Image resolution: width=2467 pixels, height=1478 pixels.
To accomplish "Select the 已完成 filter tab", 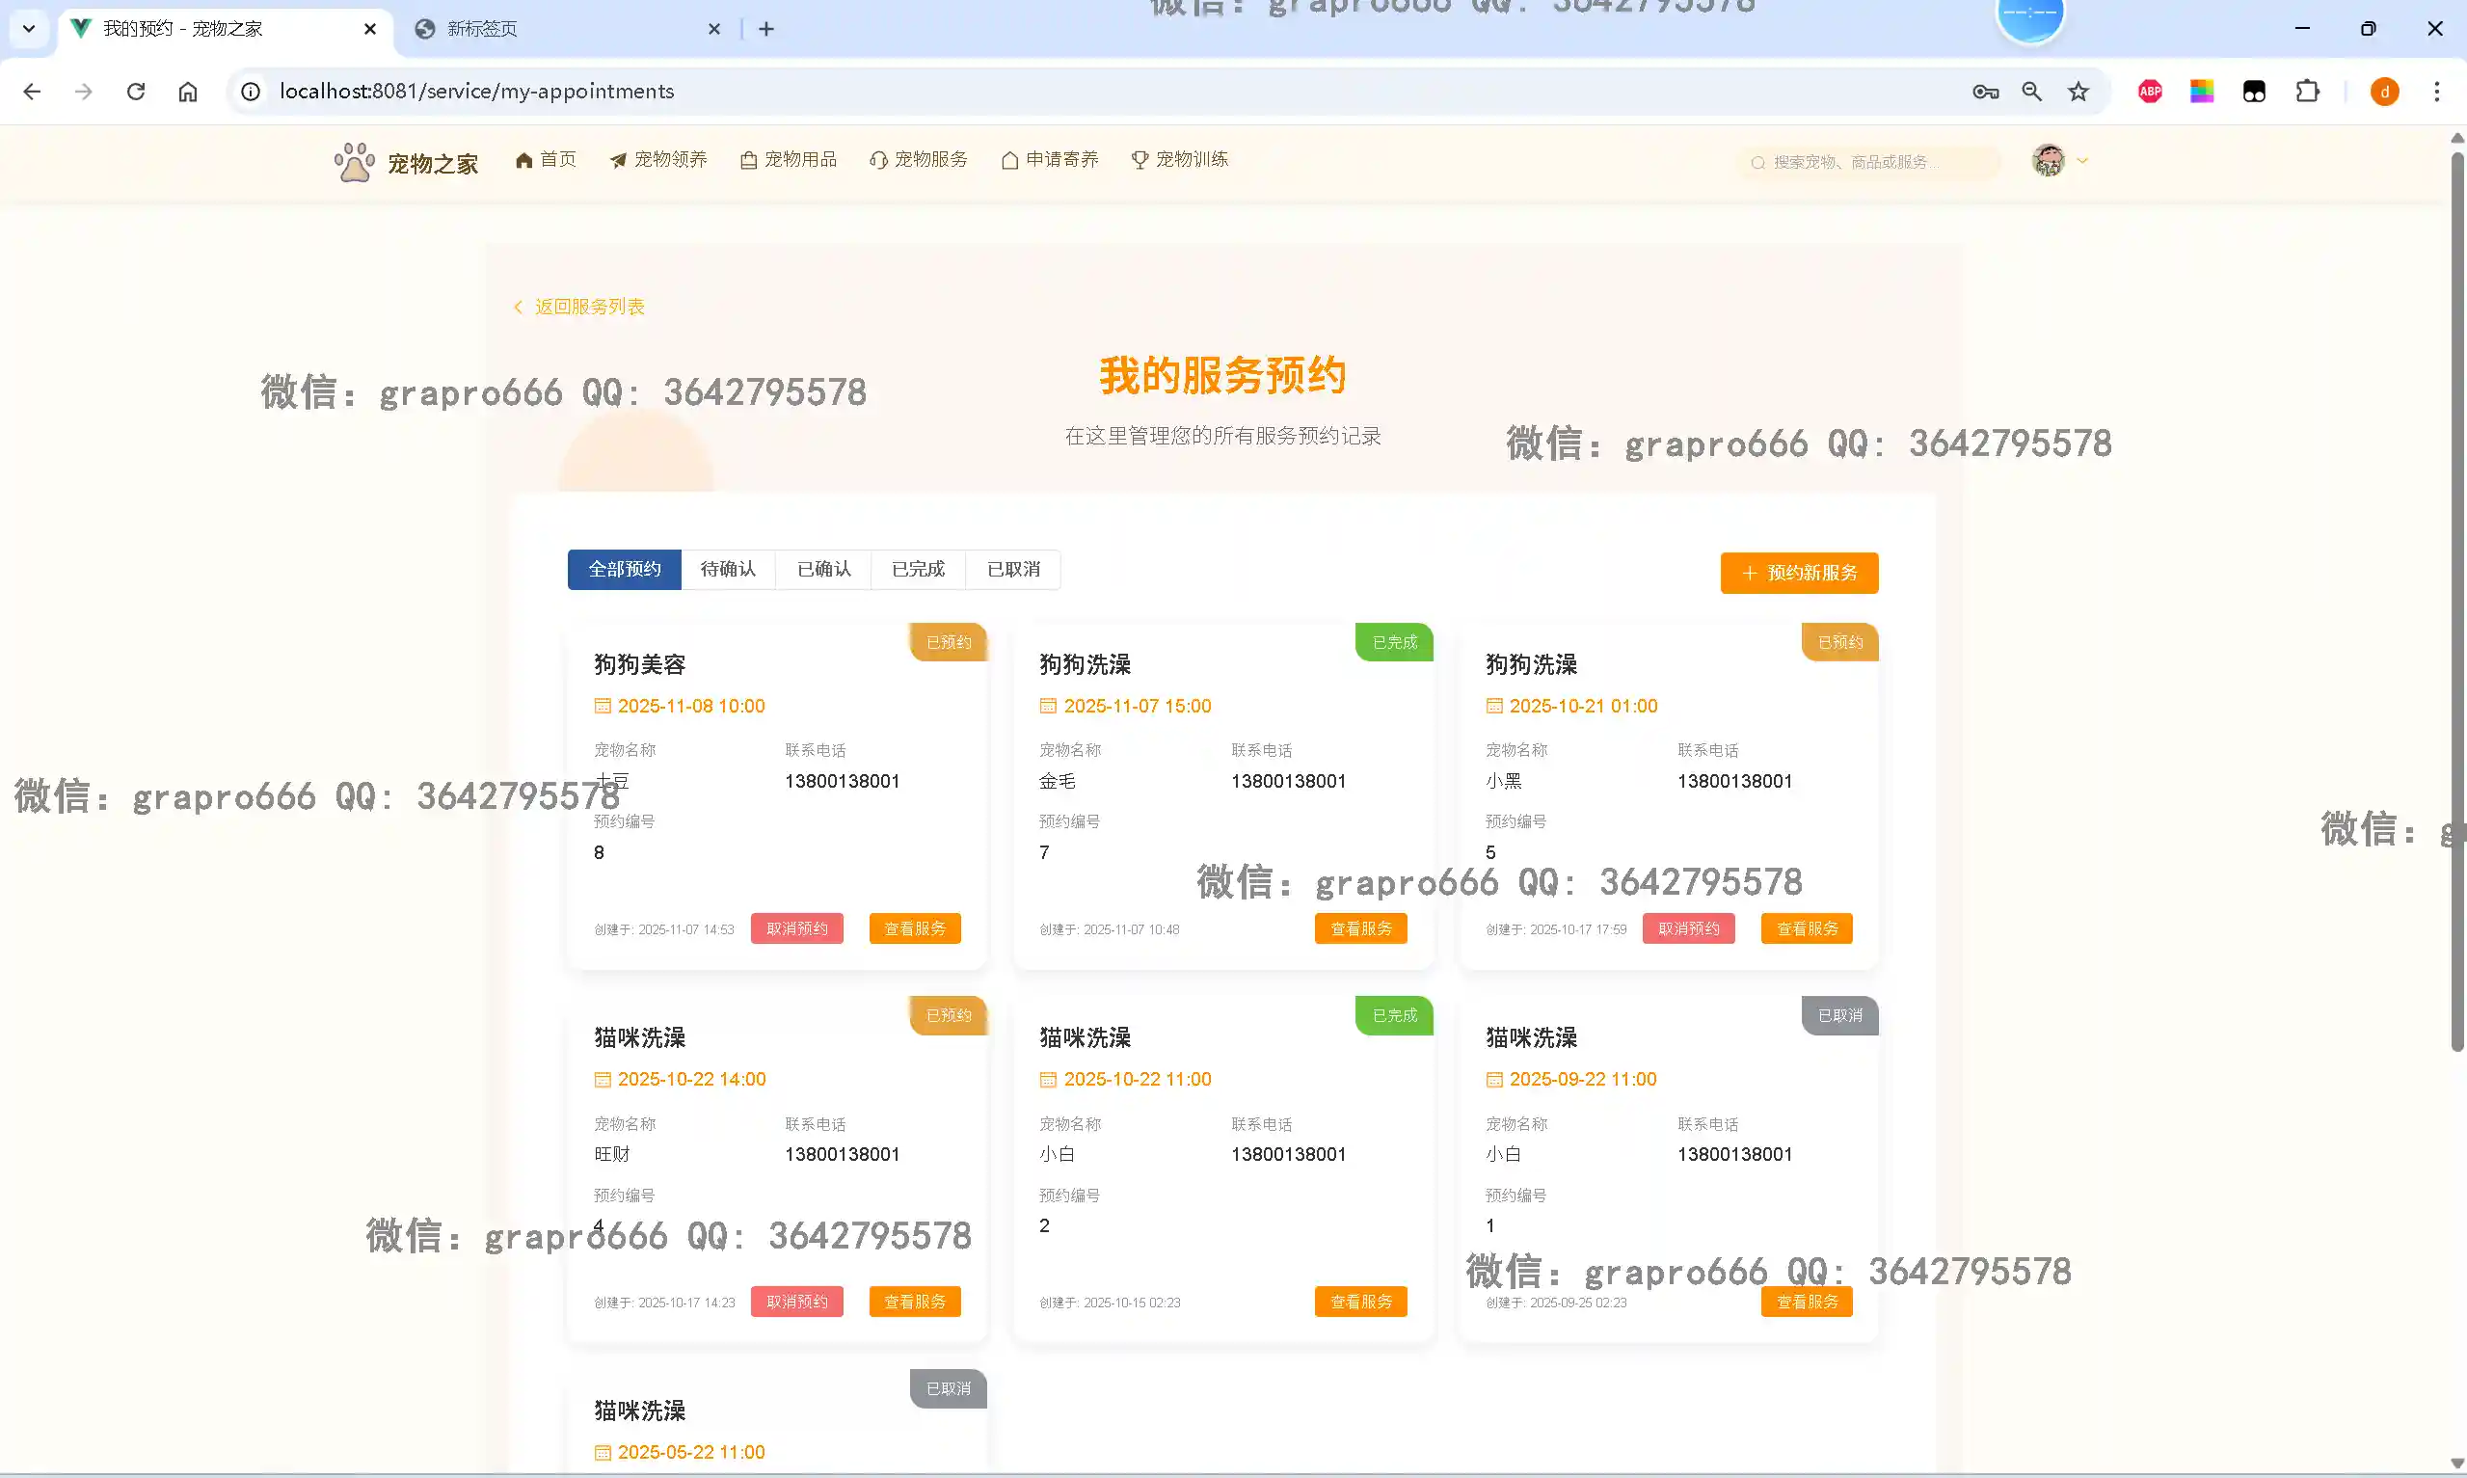I will coord(918,570).
